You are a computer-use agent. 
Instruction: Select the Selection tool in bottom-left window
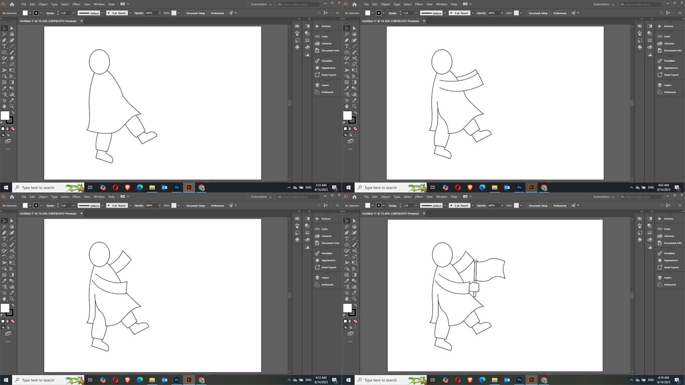tap(4, 221)
